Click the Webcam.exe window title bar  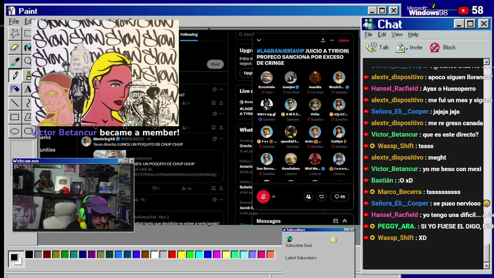[73, 161]
